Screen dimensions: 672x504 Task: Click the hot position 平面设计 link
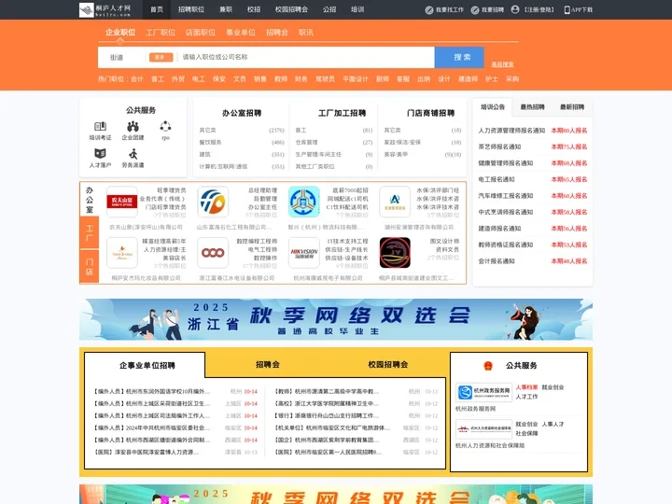click(356, 78)
